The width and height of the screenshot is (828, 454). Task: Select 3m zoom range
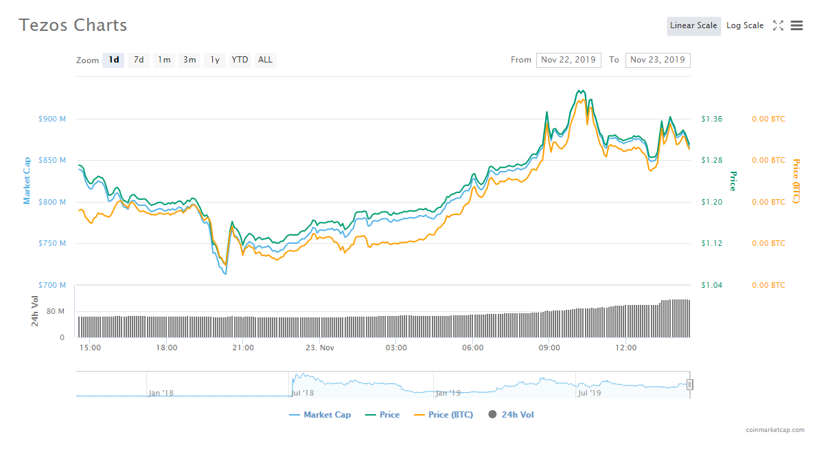tap(189, 60)
